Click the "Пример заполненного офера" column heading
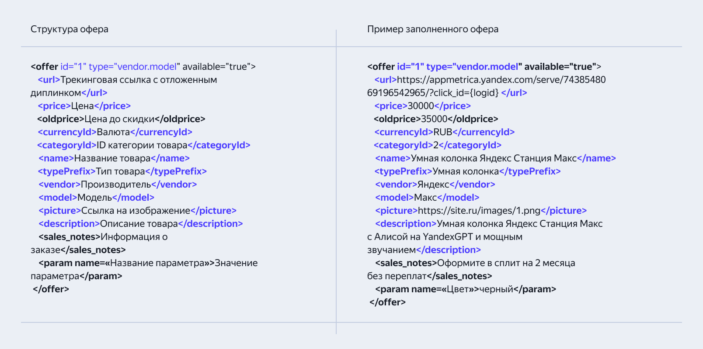The height and width of the screenshot is (349, 703). [x=432, y=29]
